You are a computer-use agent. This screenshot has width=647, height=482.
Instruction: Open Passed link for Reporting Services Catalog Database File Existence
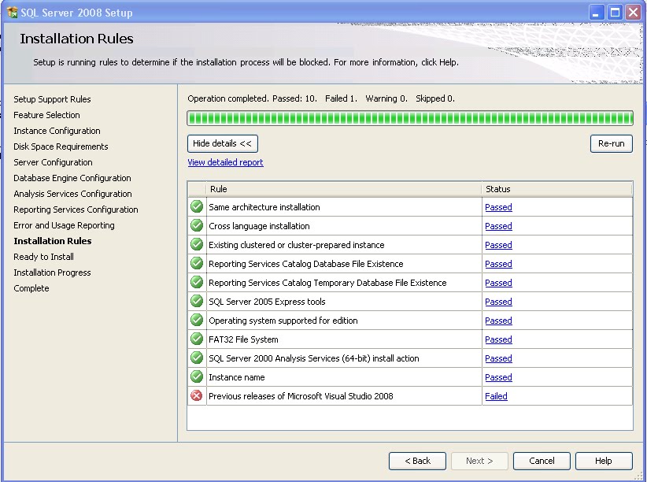(x=498, y=264)
